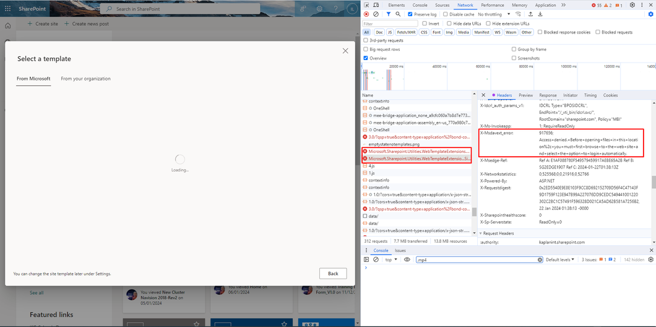Enable 3rd-party requests checkbox
This screenshot has height=327, width=656.
[x=366, y=40]
